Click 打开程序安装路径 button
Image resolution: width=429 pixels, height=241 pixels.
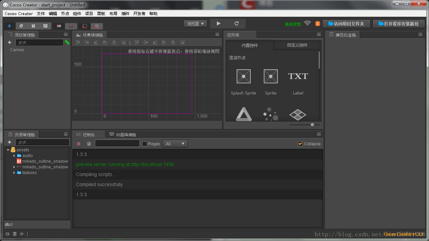coord(399,24)
